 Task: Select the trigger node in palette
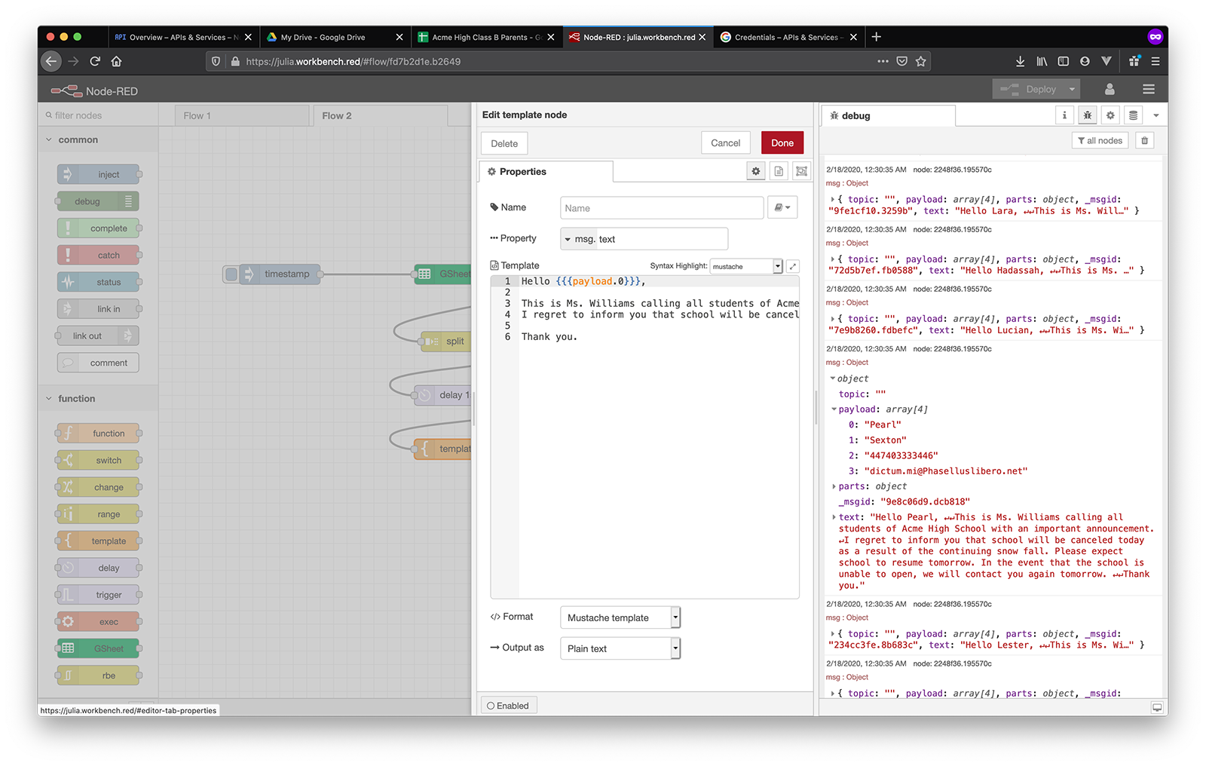[99, 595]
